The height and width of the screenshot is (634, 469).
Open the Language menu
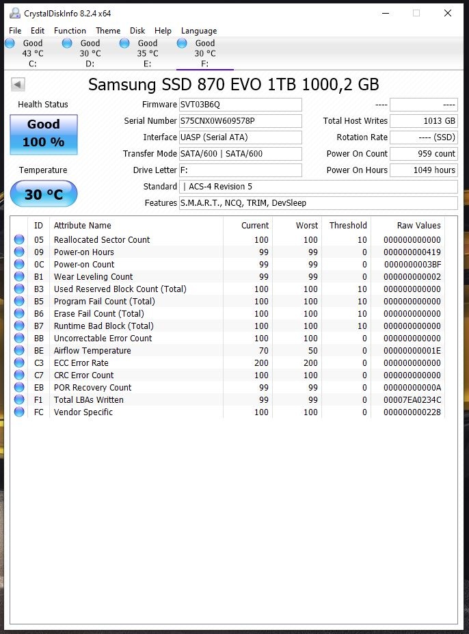pos(199,31)
